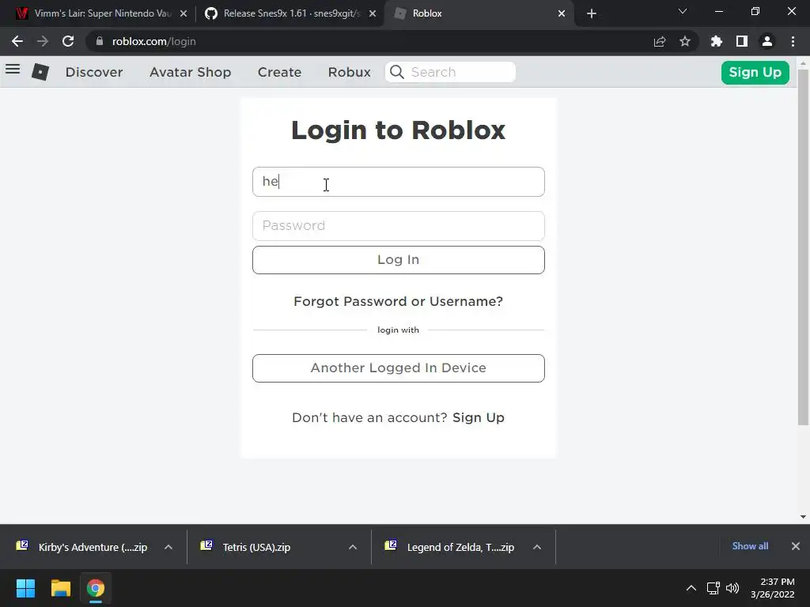Open Legend of Zelda zip download
Viewport: 810px width, 607px height.
(450, 547)
